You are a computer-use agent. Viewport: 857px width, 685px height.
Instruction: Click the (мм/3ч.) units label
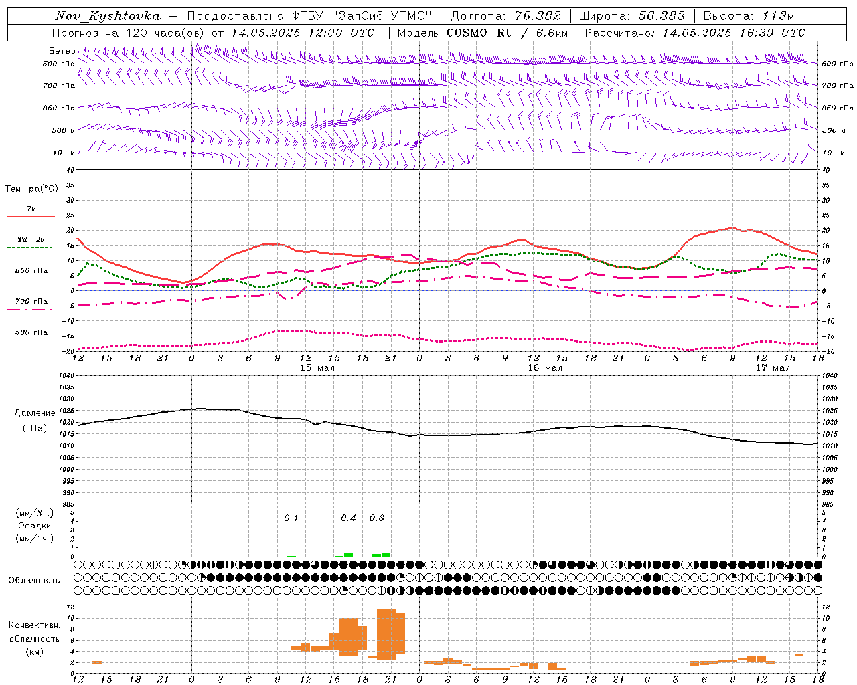click(x=34, y=514)
